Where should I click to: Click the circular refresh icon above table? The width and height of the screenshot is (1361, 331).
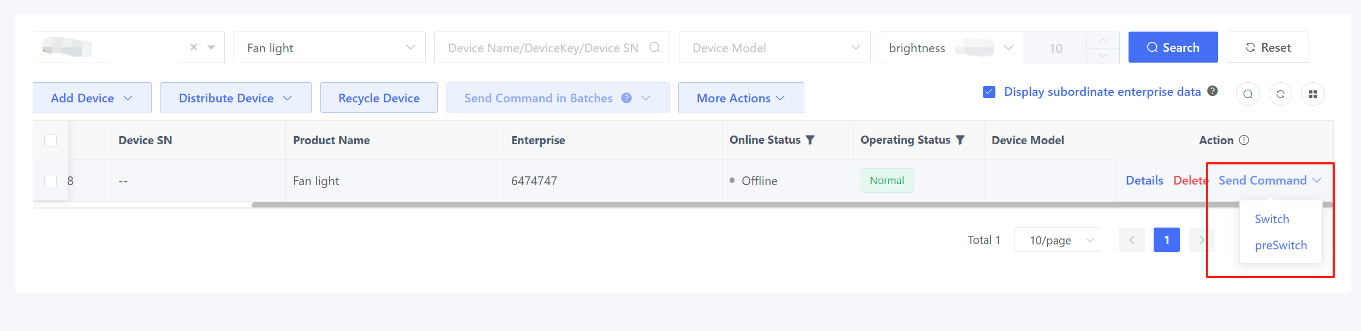coord(1280,94)
